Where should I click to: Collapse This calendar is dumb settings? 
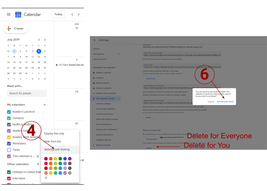click(x=119, y=99)
